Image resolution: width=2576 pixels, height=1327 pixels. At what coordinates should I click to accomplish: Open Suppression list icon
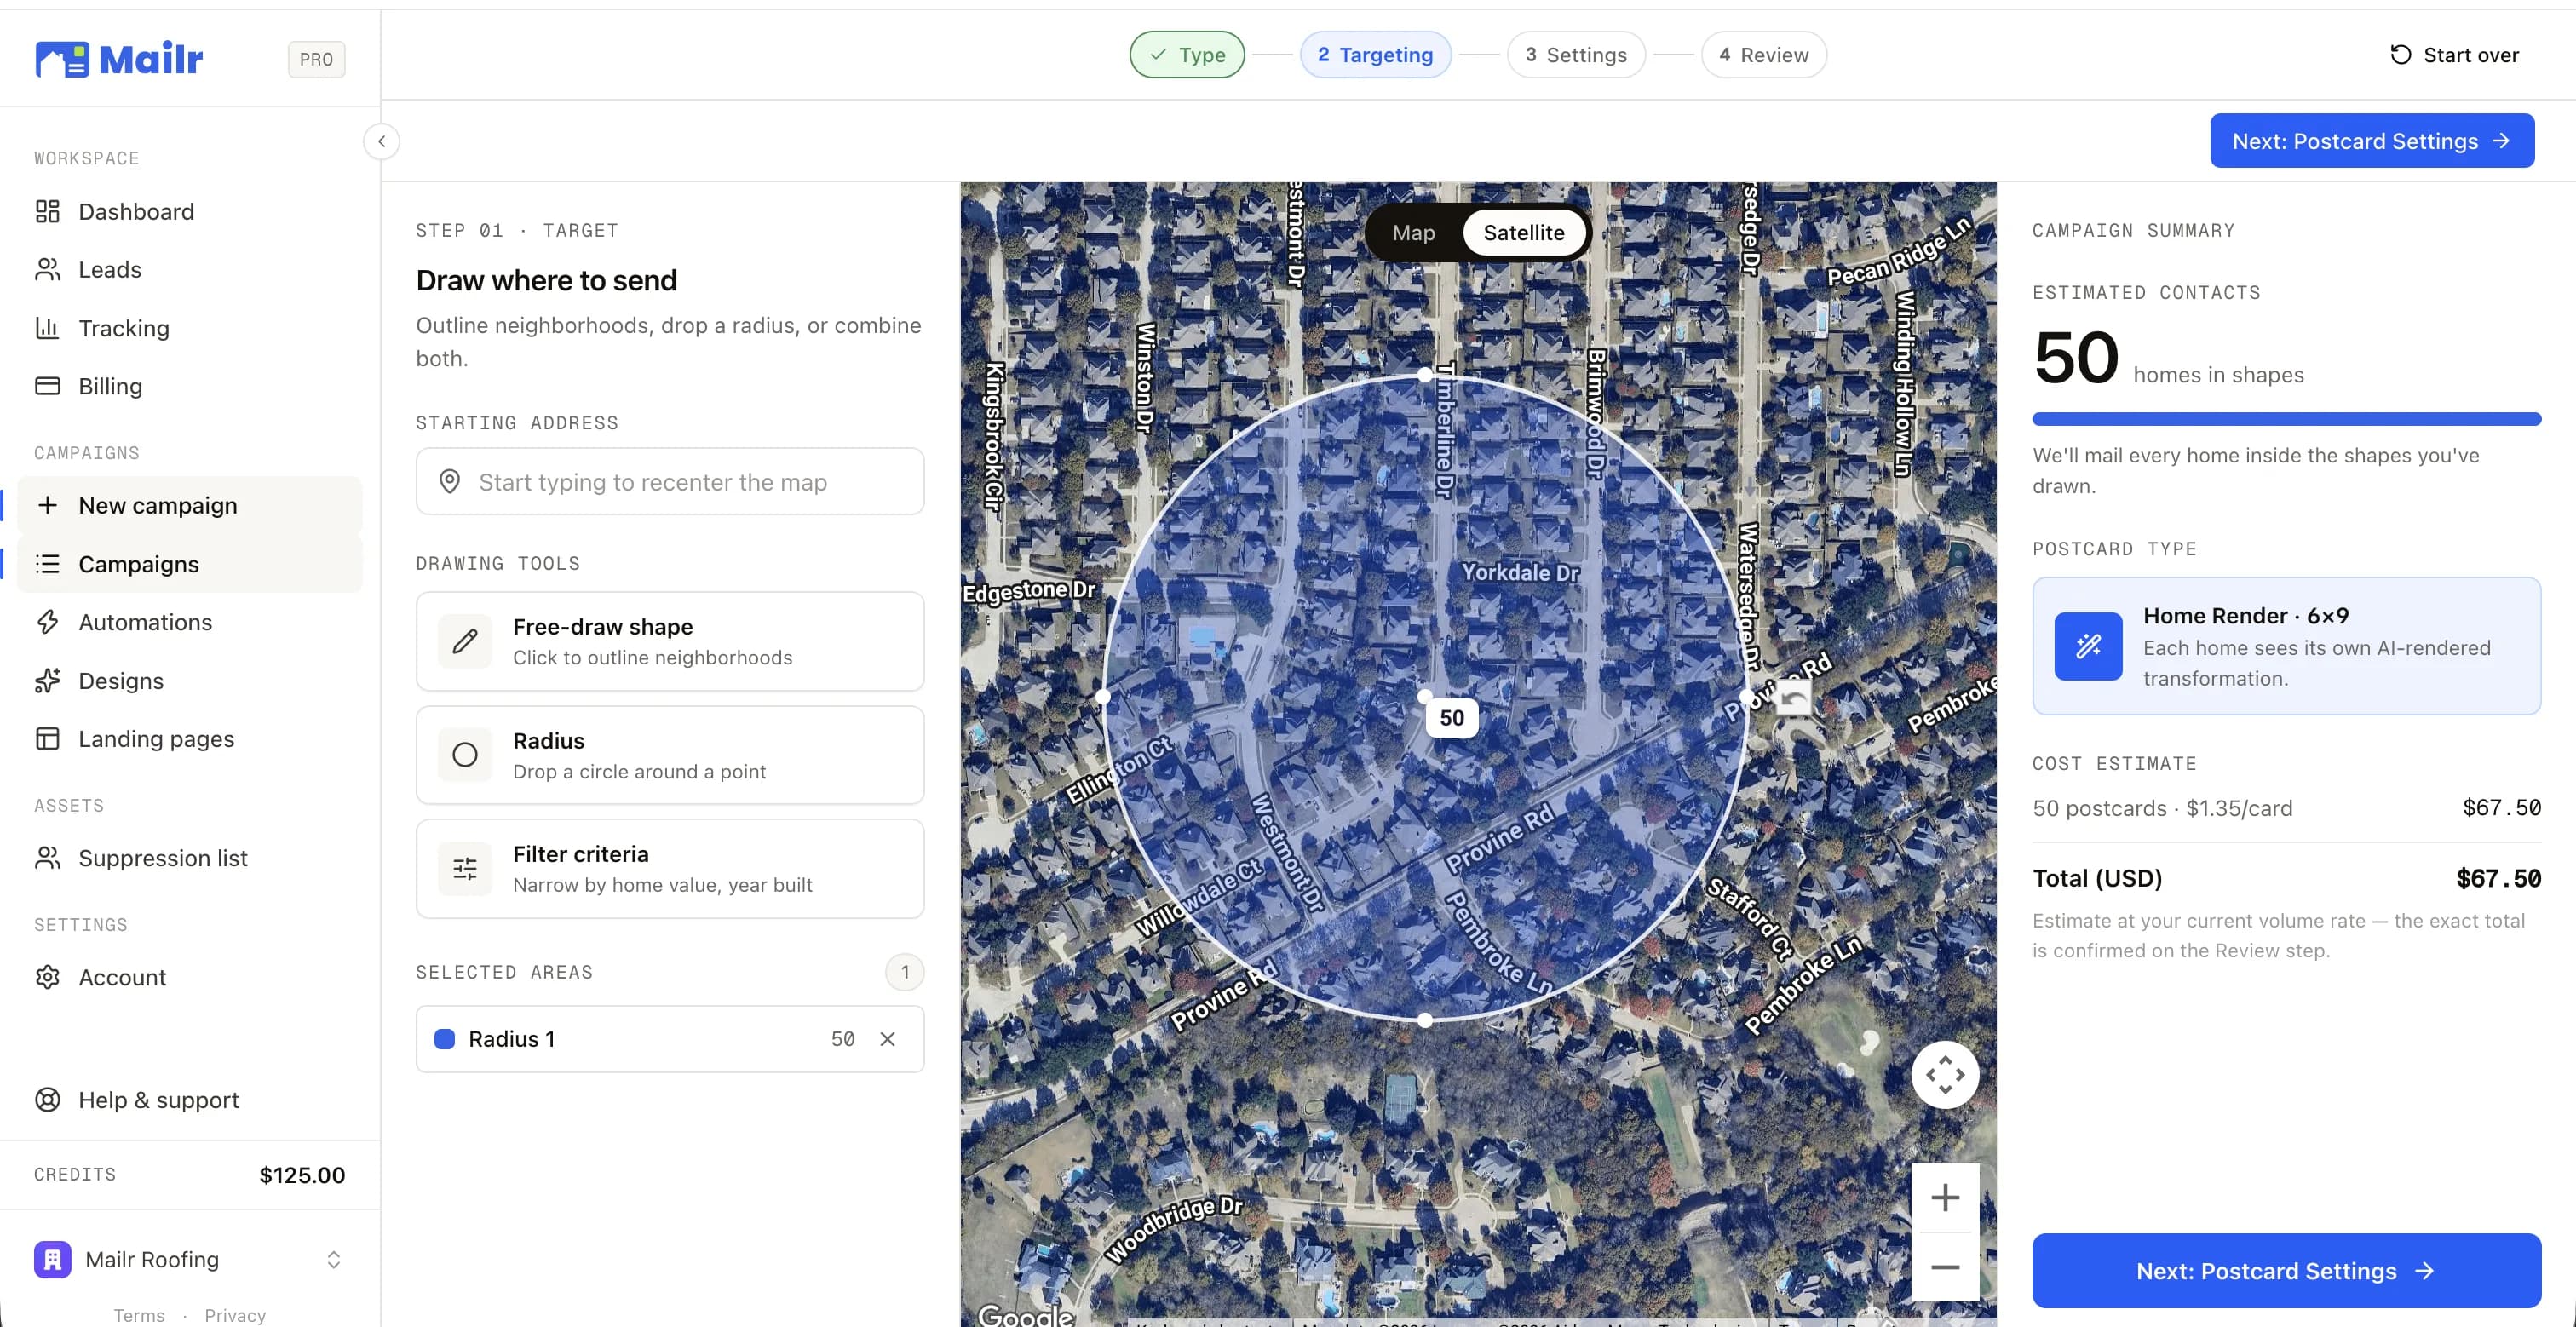pos(47,858)
